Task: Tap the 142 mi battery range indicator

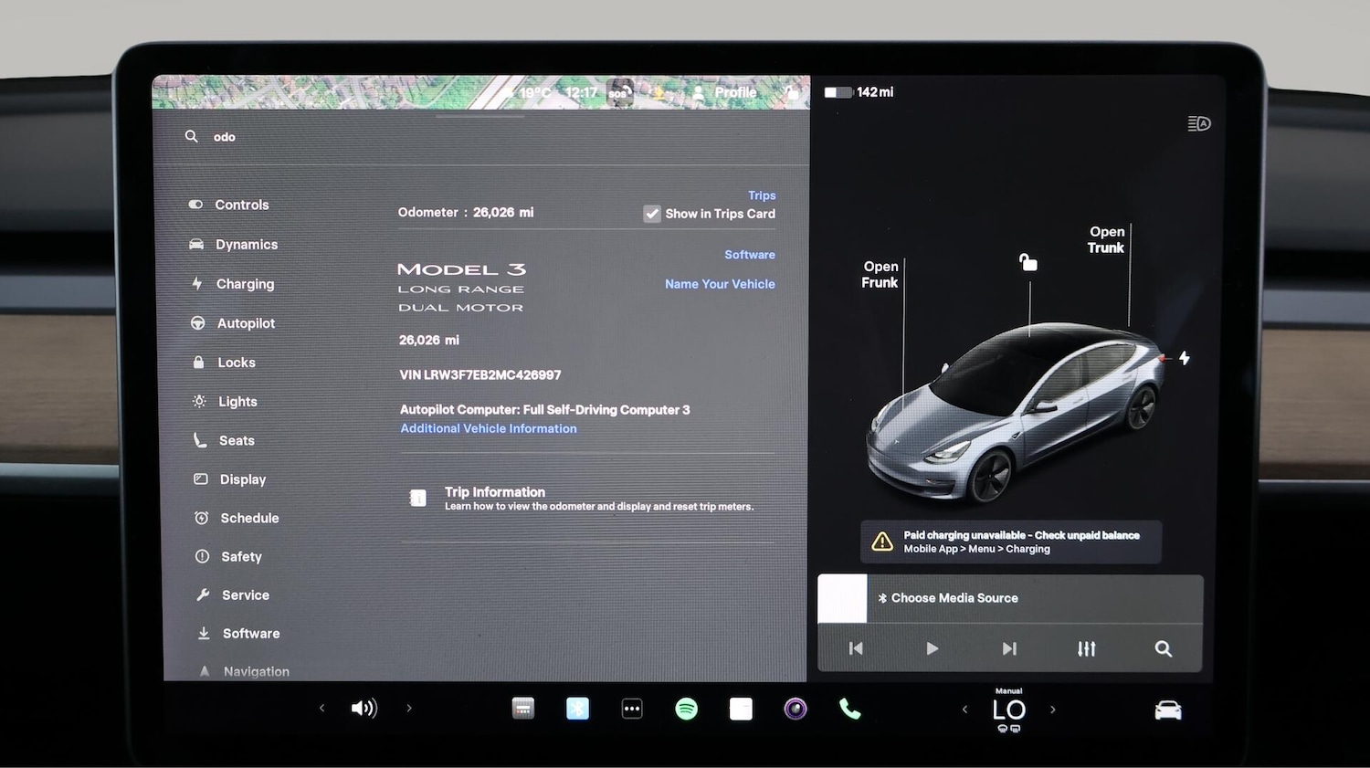Action: tap(859, 92)
